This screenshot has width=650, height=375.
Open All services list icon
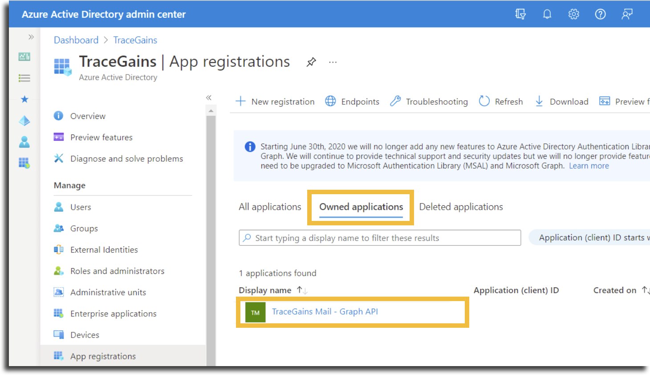pyautogui.click(x=24, y=78)
